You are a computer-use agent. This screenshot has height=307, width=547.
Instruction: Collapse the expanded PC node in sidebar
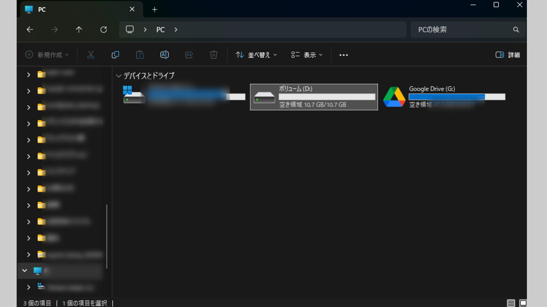pos(25,271)
